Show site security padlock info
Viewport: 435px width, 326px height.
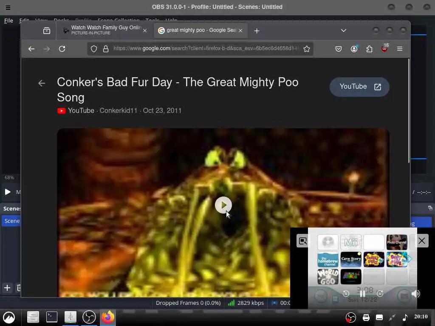(x=106, y=49)
